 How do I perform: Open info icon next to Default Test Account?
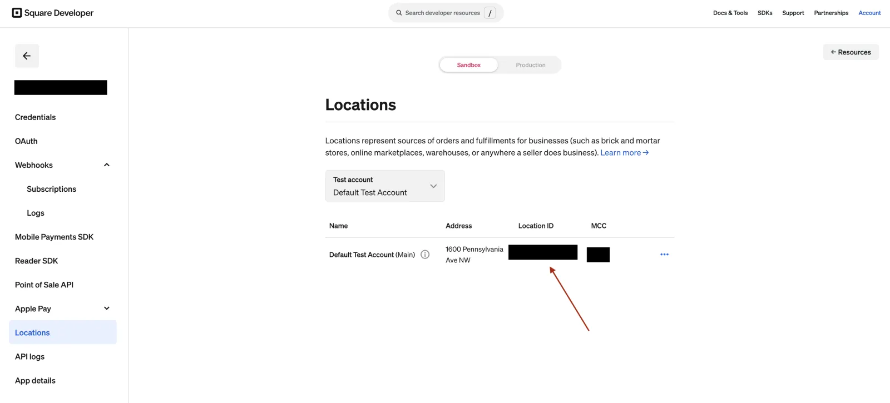[425, 255]
